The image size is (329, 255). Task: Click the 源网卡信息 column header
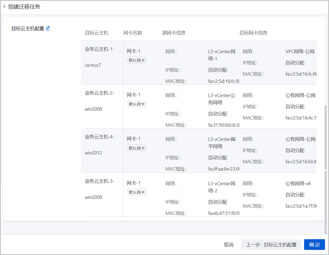tap(174, 33)
